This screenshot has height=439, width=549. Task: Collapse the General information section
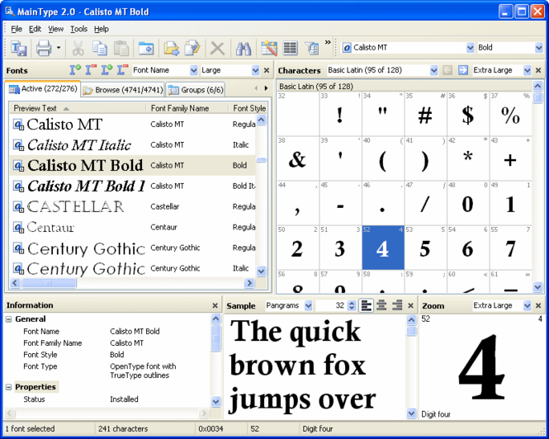pyautogui.click(x=9, y=319)
